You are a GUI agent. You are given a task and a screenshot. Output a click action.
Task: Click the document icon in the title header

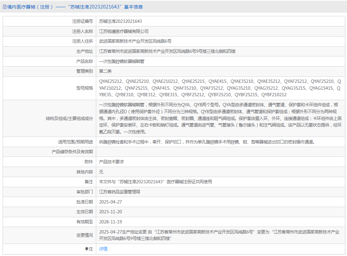point(5,7)
